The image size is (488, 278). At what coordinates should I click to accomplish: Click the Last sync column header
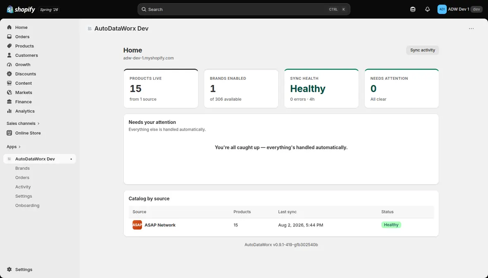287,212
